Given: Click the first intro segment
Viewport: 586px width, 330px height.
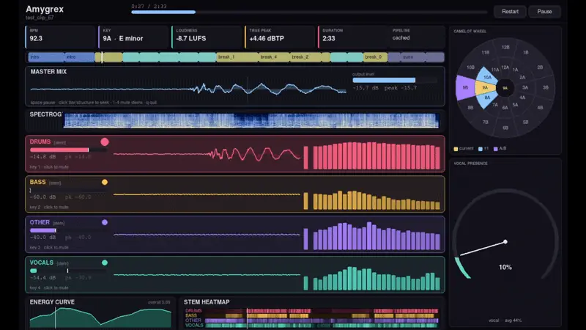Looking at the screenshot, I should click(x=46, y=57).
